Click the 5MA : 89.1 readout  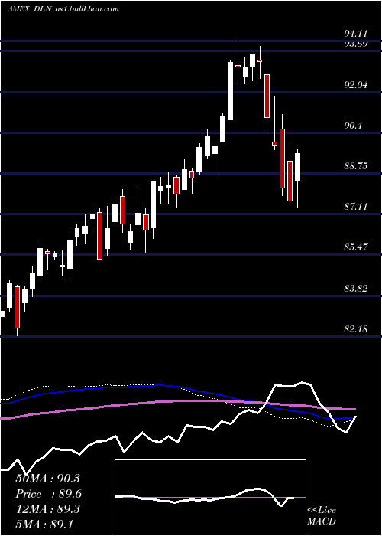44,524
